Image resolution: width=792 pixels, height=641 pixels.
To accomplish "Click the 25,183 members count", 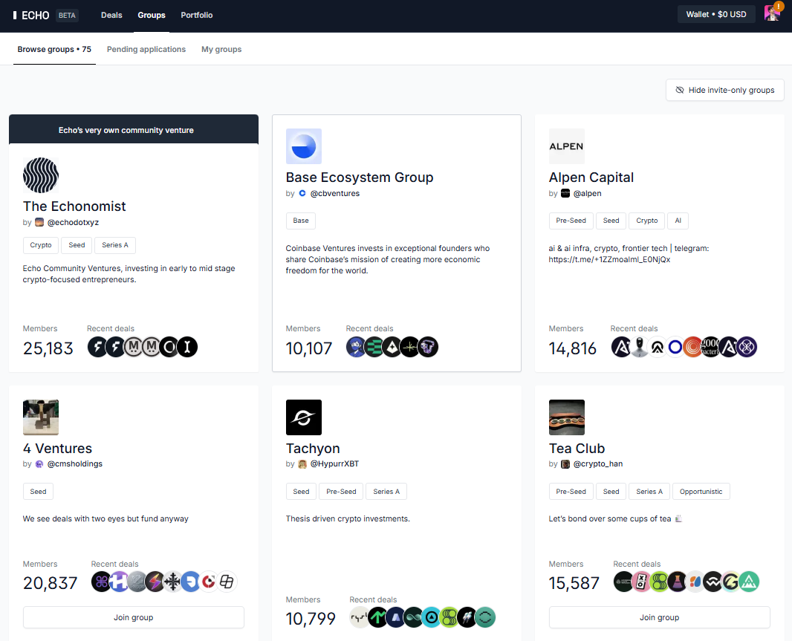I will (x=48, y=348).
